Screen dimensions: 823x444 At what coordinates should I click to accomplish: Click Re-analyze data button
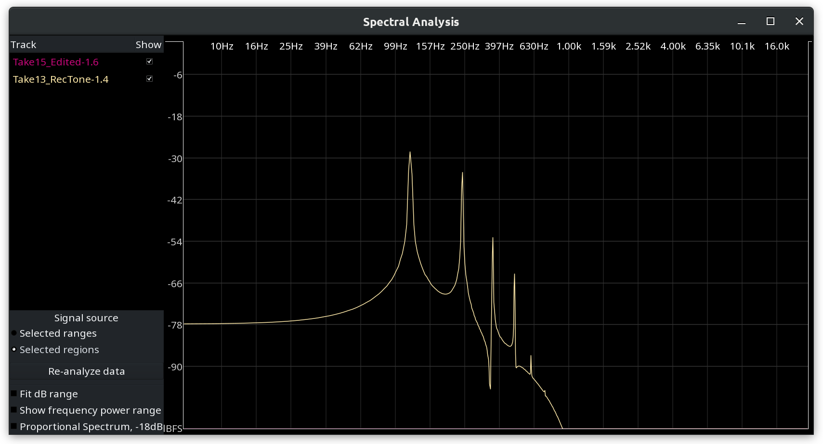(x=86, y=371)
